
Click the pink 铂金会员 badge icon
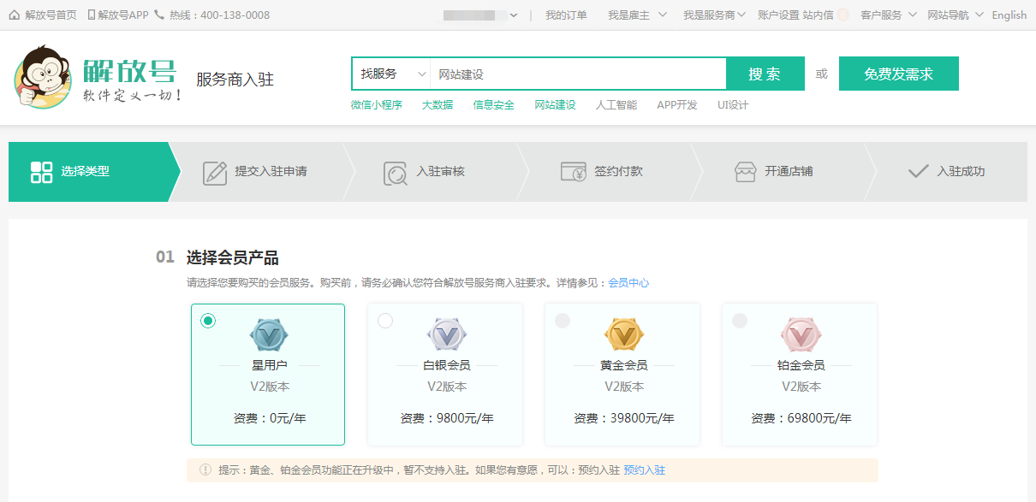pyautogui.click(x=801, y=335)
